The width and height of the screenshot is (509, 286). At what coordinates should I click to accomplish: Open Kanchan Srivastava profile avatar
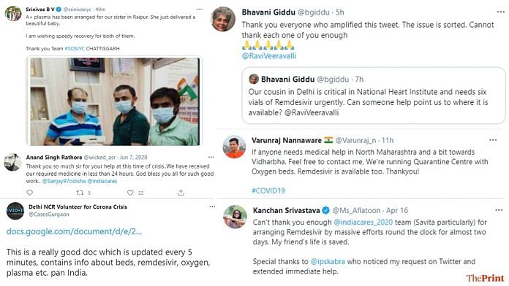tap(235, 217)
